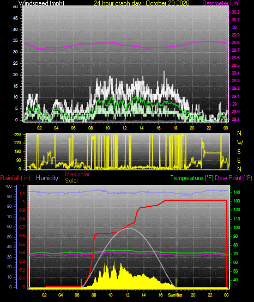The image size is (254, 302).
Task: Click the W compass letter beside wind direction chart
Action: coord(240,143)
